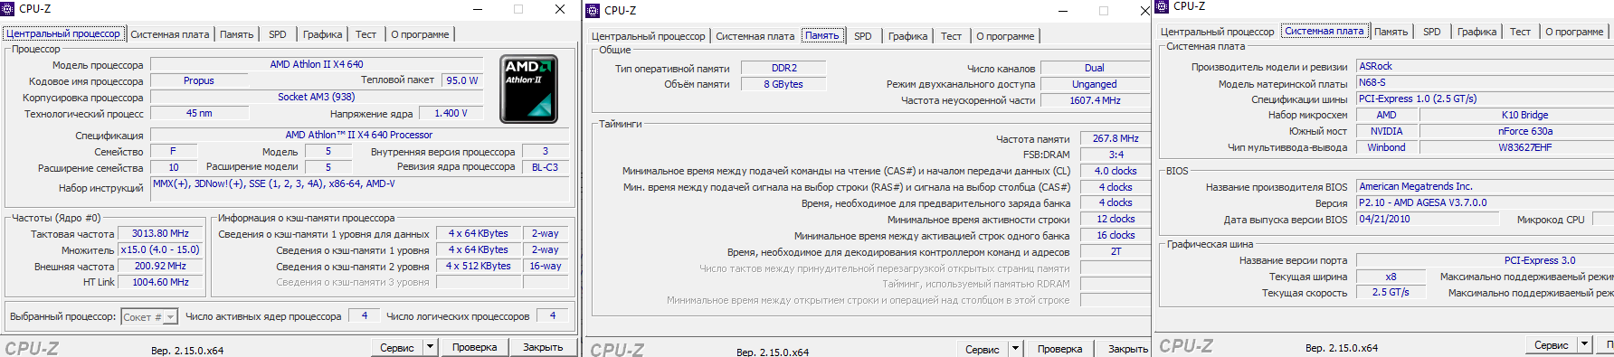Click the CPU-Z icon in second window's title bar
This screenshot has height=357, width=1614.
click(x=593, y=11)
